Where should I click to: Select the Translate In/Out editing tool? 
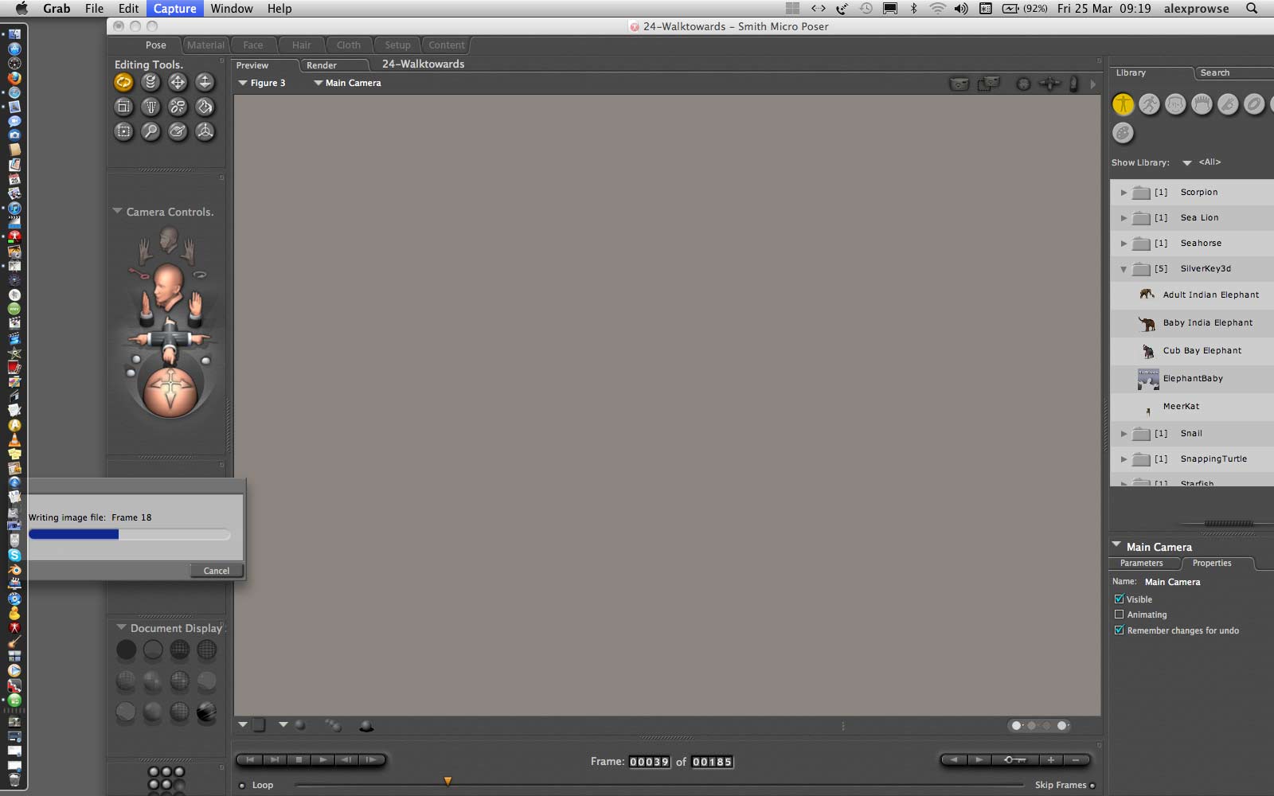coord(205,82)
